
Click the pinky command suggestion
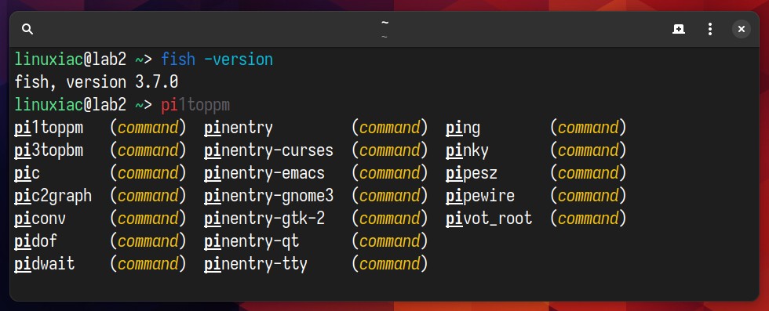click(467, 150)
